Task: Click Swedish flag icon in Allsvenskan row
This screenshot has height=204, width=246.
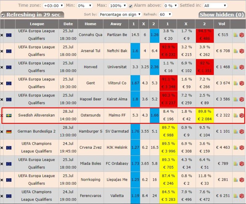Action: point(9,116)
